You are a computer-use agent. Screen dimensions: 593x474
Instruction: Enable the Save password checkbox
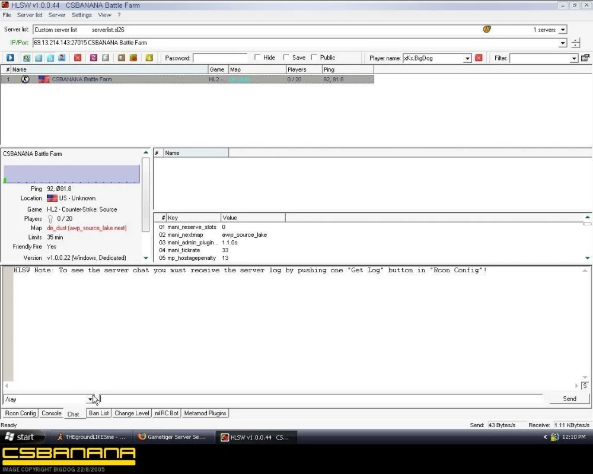coord(286,57)
